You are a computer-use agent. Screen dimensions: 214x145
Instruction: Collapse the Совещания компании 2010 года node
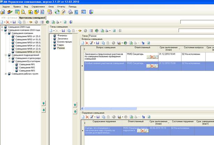[x=2, y=30]
